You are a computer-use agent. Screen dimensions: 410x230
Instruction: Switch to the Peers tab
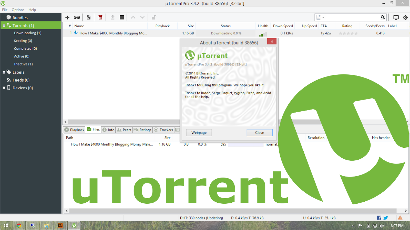(x=124, y=130)
